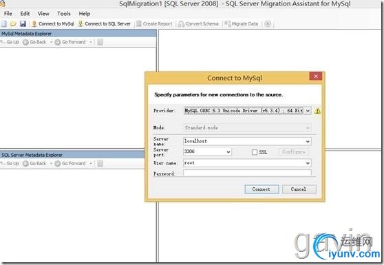Open Go Back history arrow in SQL Server Explorer
This screenshot has width=384, height=265.
[x=51, y=163]
